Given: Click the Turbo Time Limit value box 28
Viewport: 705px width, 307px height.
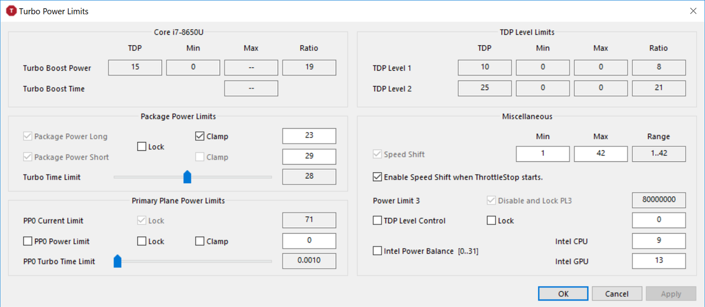Looking at the screenshot, I should point(309,177).
